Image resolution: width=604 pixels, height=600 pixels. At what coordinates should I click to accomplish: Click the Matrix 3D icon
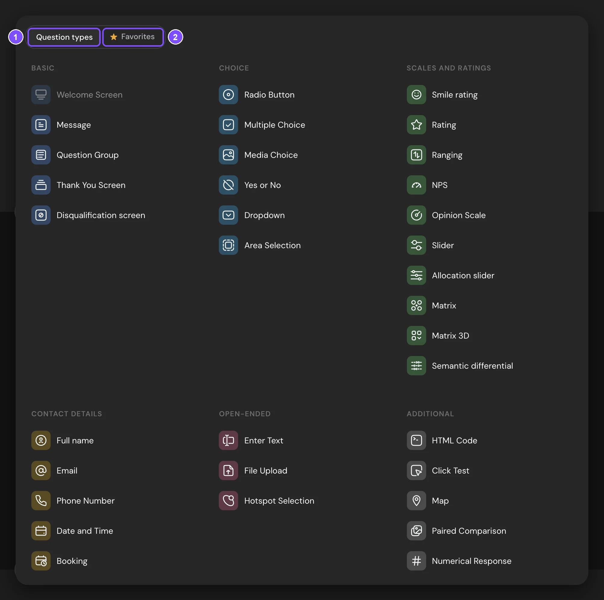pos(417,336)
